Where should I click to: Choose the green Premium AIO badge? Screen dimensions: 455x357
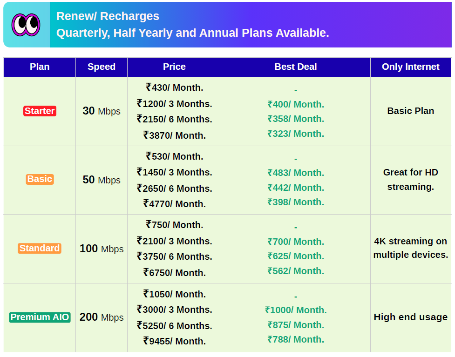point(40,317)
